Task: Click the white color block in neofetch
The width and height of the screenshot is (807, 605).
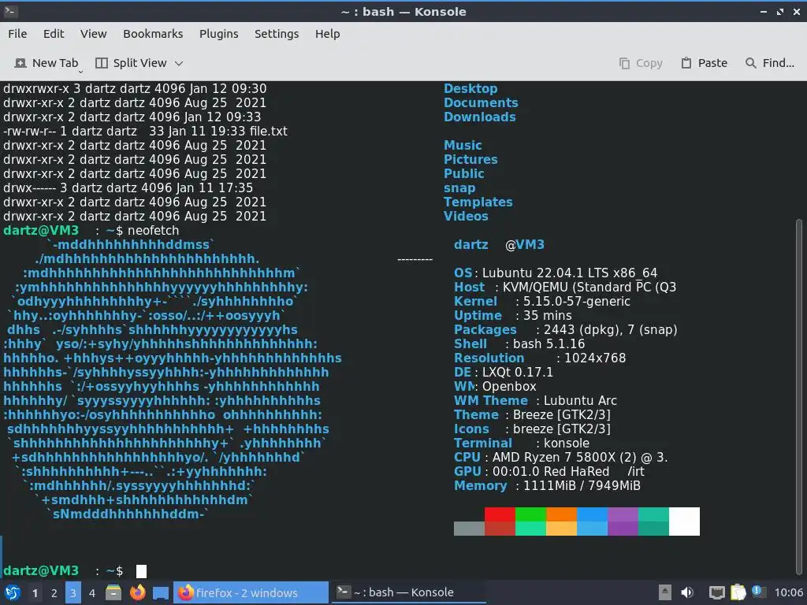Action: pos(685,521)
